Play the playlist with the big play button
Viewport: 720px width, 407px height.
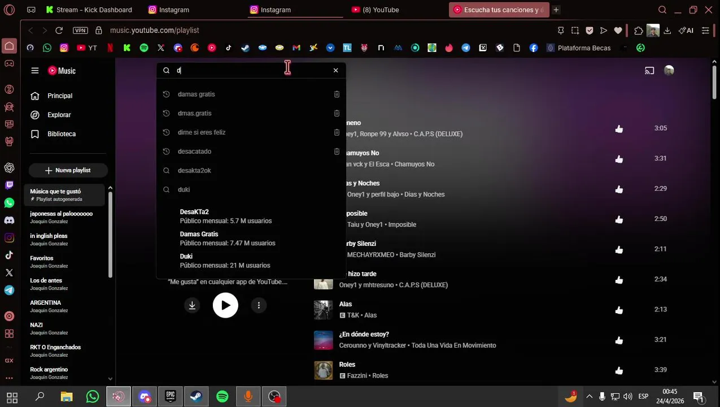(225, 305)
